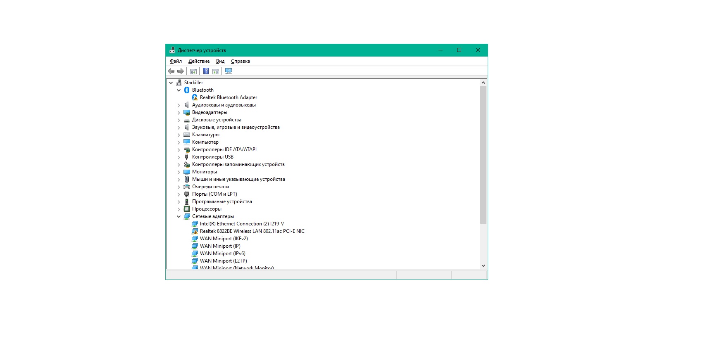Click Device Manager title bar app icon
The height and width of the screenshot is (360, 717).
click(x=172, y=50)
